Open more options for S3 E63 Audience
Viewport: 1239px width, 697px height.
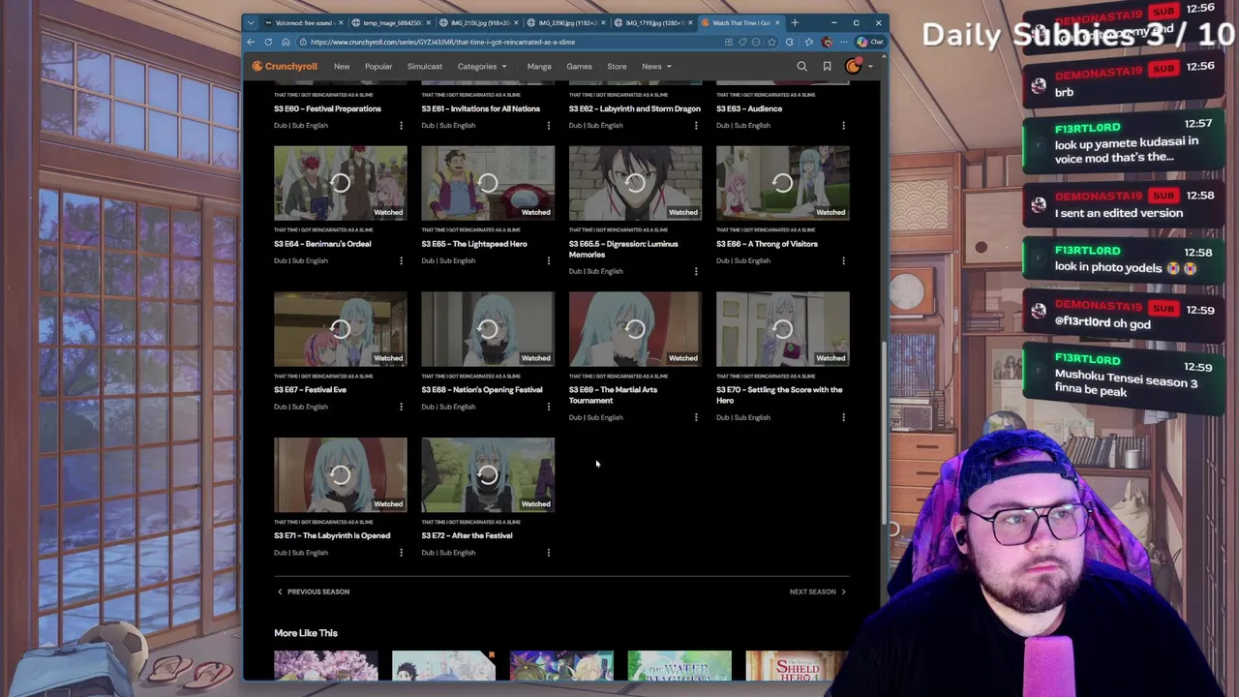pos(843,125)
